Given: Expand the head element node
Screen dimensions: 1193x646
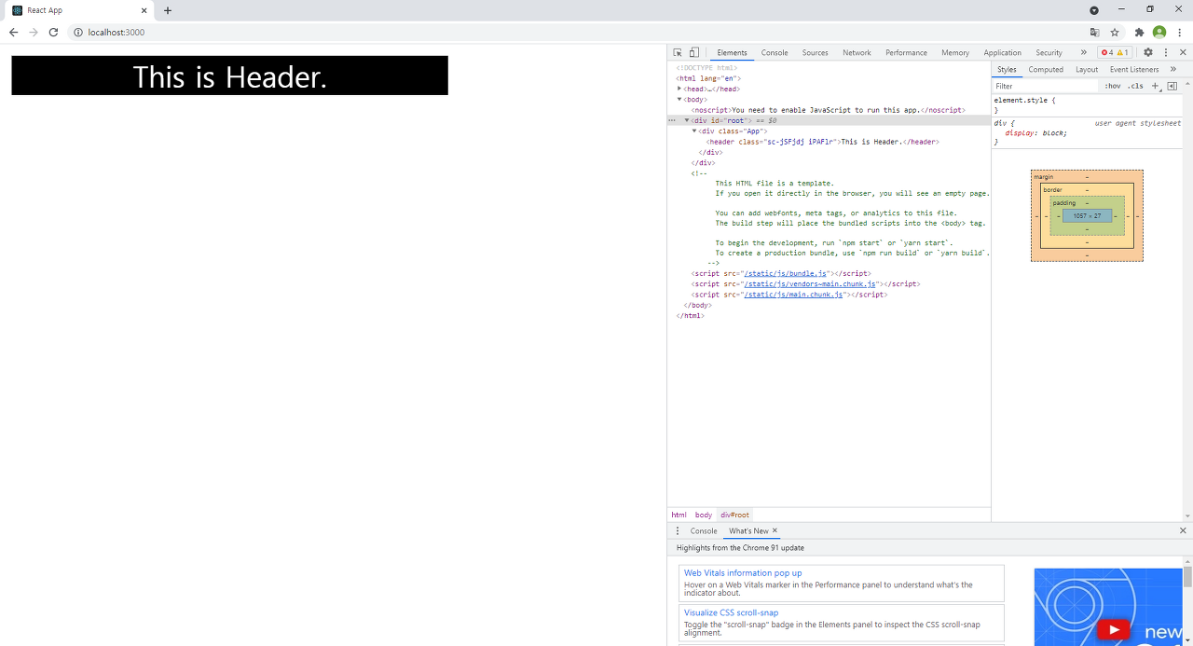Looking at the screenshot, I should [x=679, y=89].
